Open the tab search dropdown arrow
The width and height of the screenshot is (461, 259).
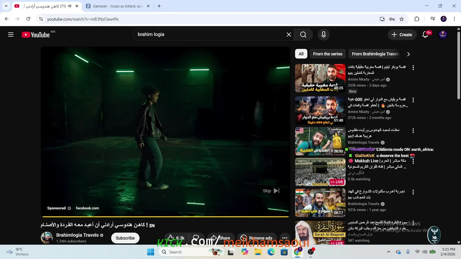pos(6,6)
